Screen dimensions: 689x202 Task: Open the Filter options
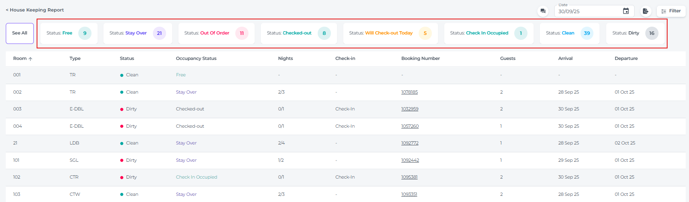click(671, 11)
